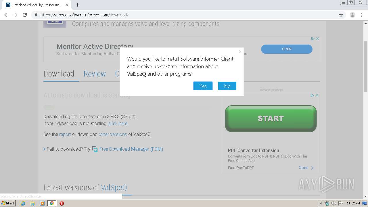Open Windows Explorer folder from taskbar
The width and height of the screenshot is (368, 207).
coord(32,203)
